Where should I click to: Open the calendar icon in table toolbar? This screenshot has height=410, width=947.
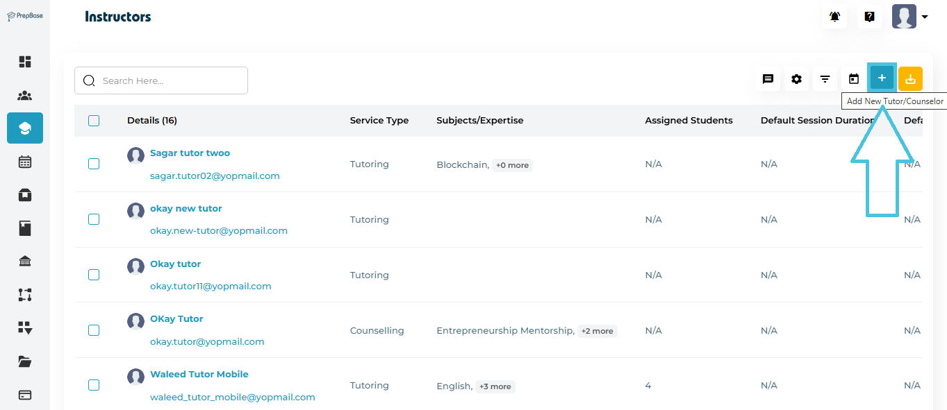(854, 79)
